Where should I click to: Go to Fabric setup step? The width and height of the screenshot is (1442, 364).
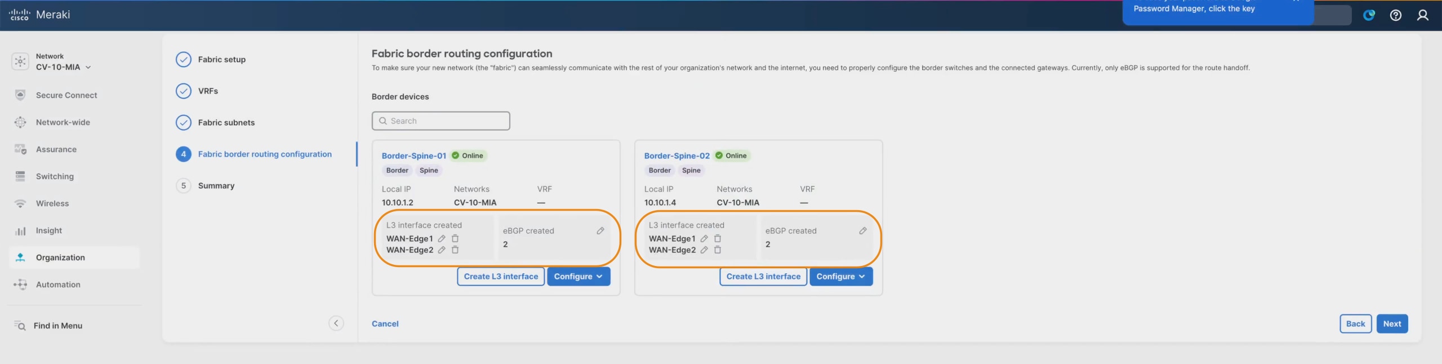221,59
